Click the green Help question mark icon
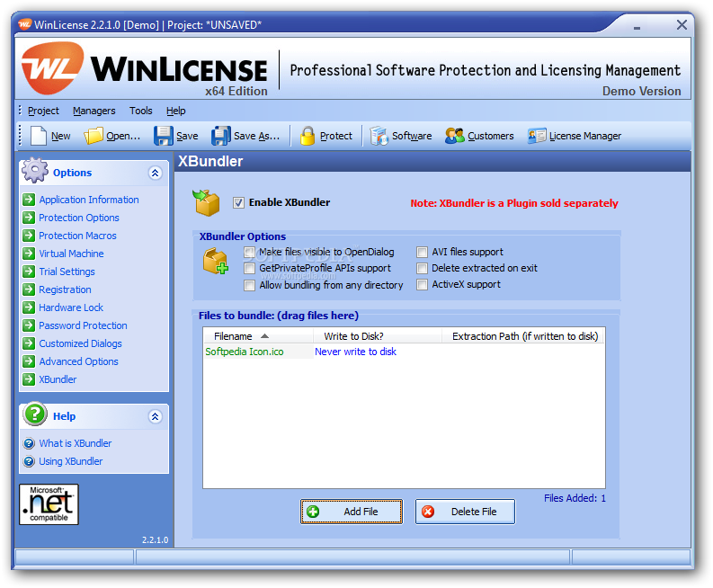This screenshot has height=588, width=713. pyautogui.click(x=35, y=414)
